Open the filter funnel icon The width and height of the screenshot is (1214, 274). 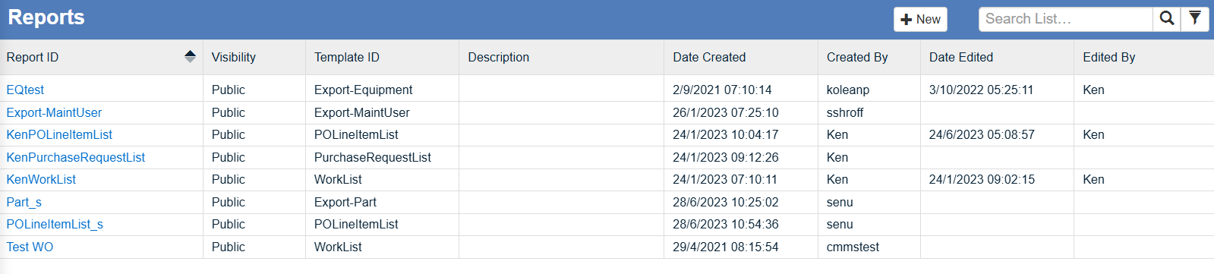[1195, 19]
